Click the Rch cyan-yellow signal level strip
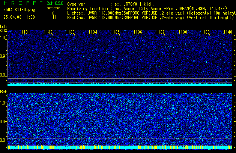Image resolution: width=236 pixels, height=153 pixels. pyautogui.click(x=120, y=147)
